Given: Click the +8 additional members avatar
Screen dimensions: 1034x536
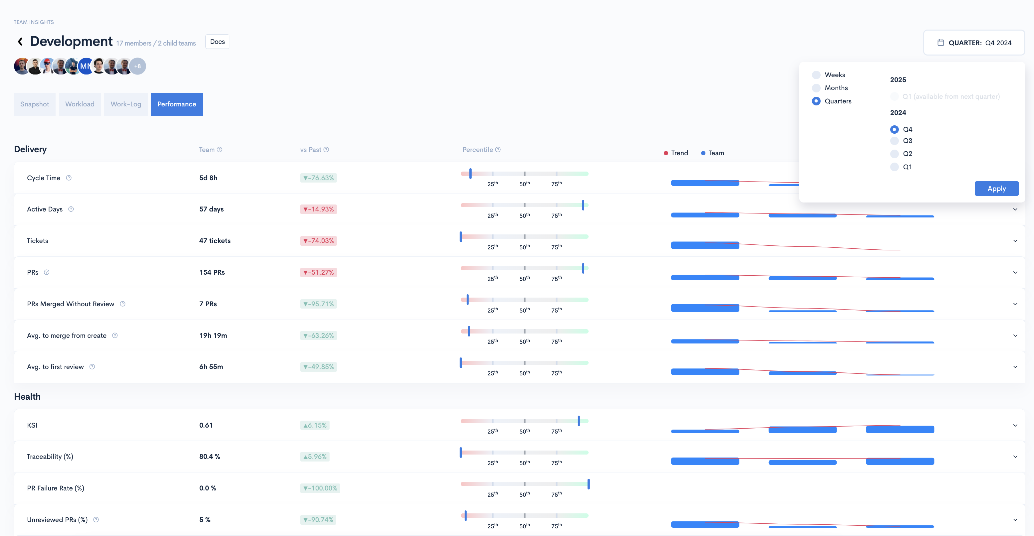Looking at the screenshot, I should point(138,67).
